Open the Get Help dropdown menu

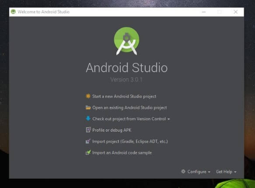click(x=226, y=172)
